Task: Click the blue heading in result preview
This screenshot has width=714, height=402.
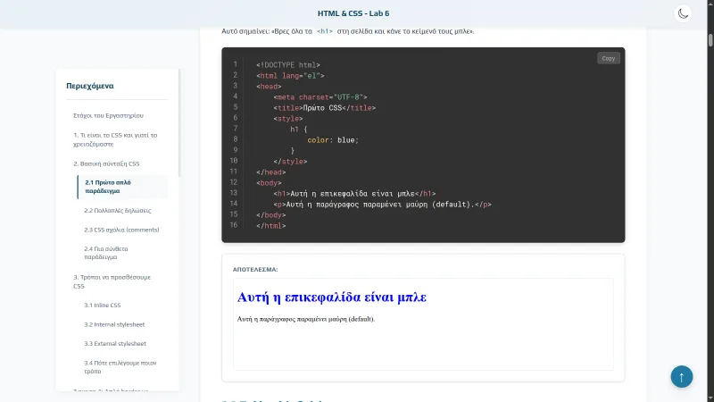Action: 331,297
